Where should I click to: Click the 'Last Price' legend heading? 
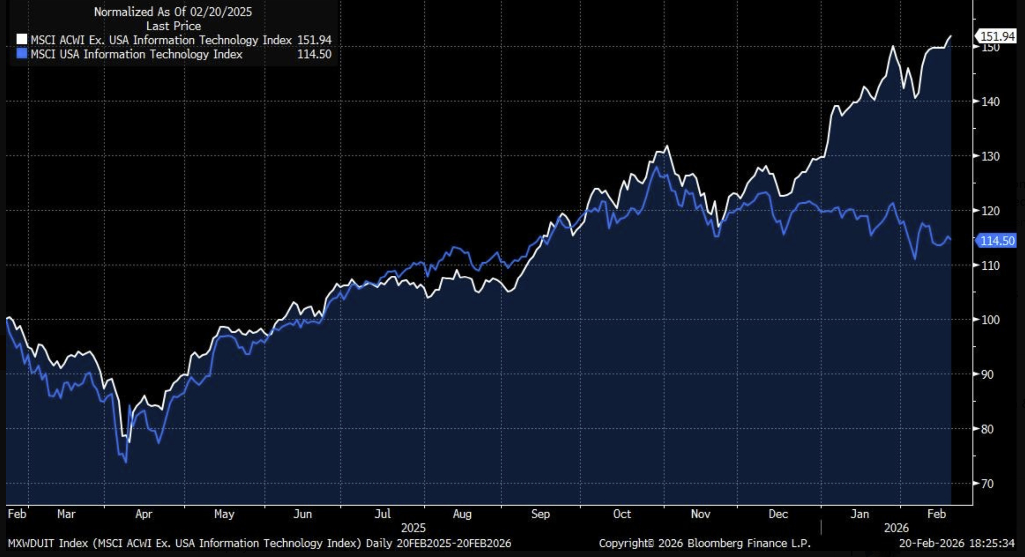tap(173, 26)
